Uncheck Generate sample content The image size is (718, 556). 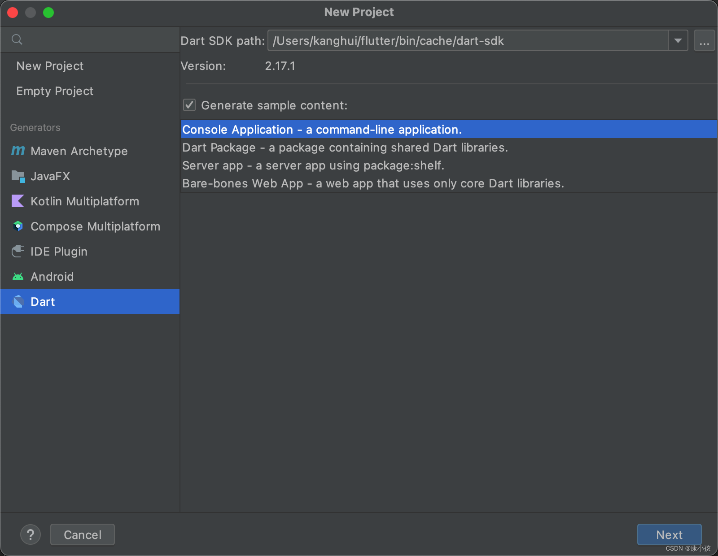(189, 105)
